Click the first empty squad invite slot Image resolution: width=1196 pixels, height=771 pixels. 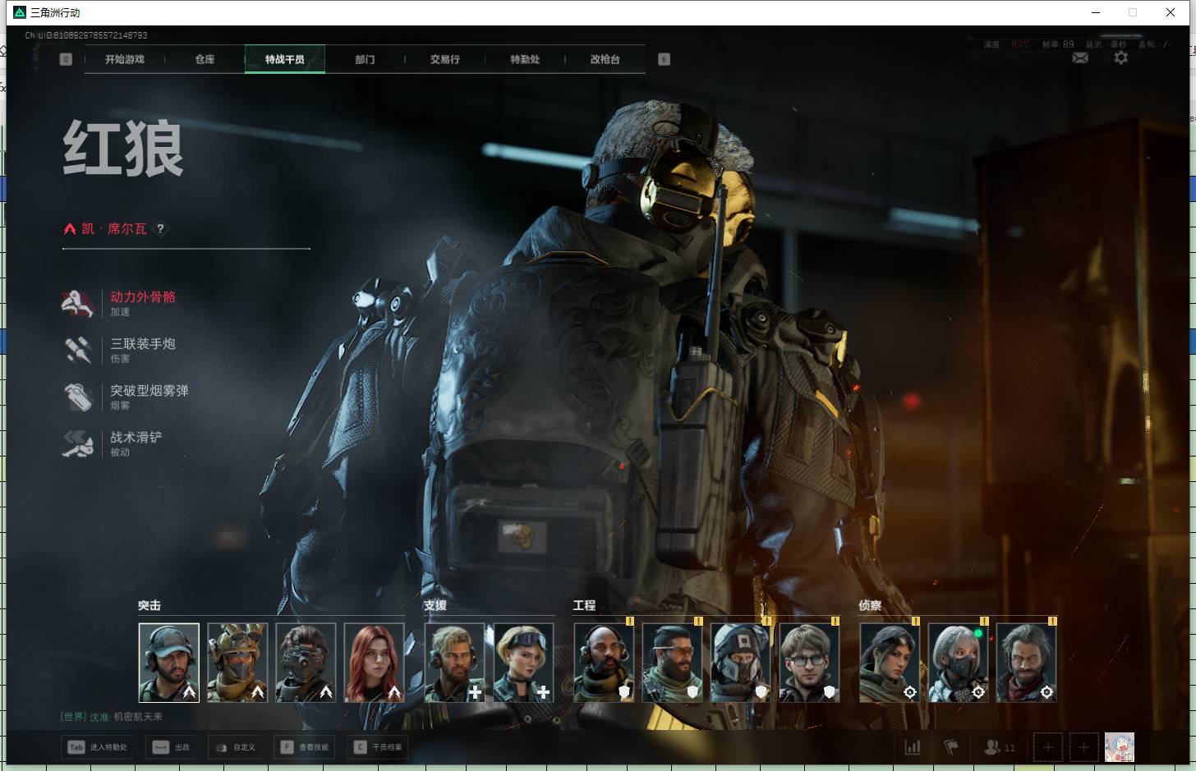point(1047,747)
